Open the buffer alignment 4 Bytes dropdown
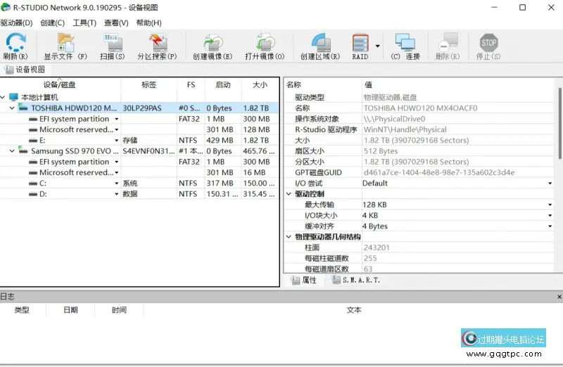This screenshot has height=367, width=563. [x=550, y=226]
